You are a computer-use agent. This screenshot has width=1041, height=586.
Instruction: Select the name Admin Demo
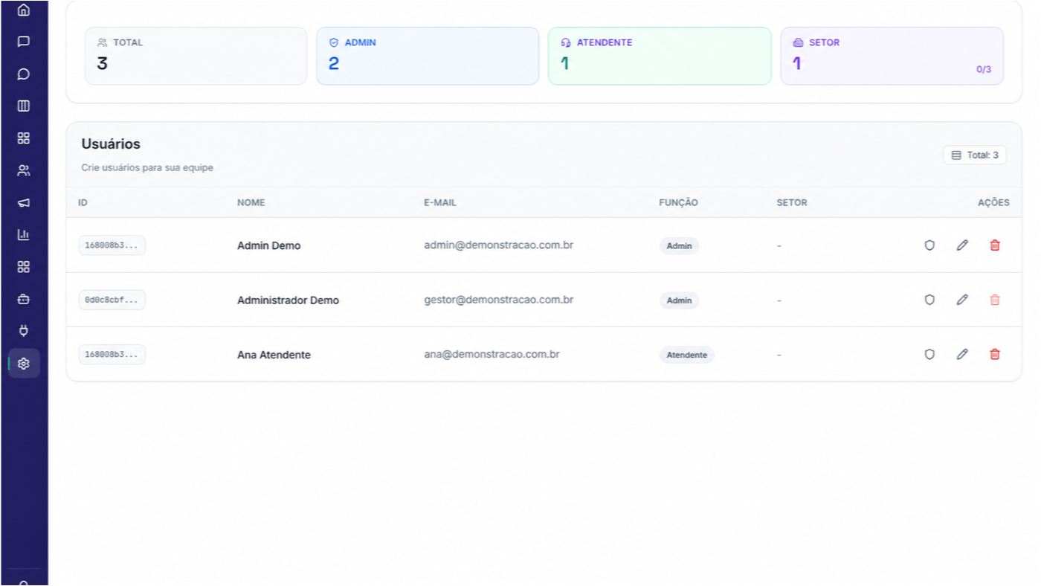click(x=269, y=245)
